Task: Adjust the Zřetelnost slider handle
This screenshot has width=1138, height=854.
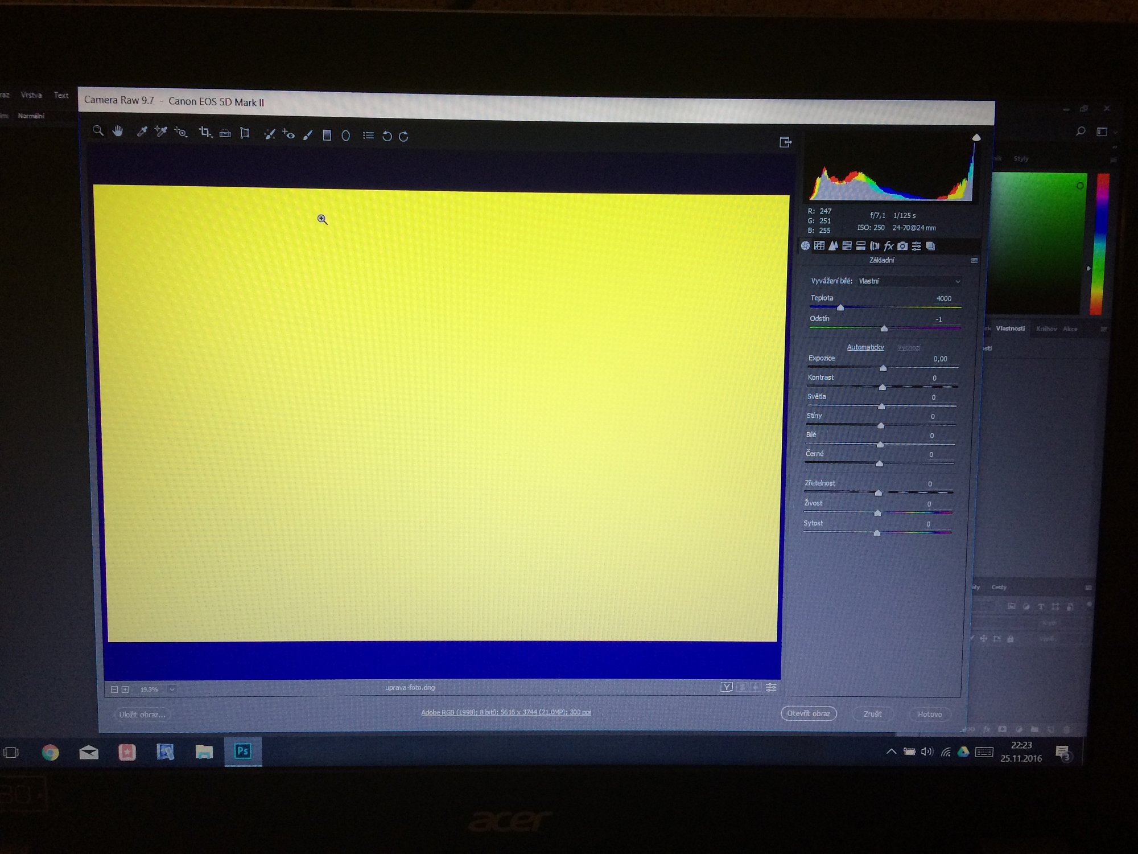Action: [x=878, y=492]
